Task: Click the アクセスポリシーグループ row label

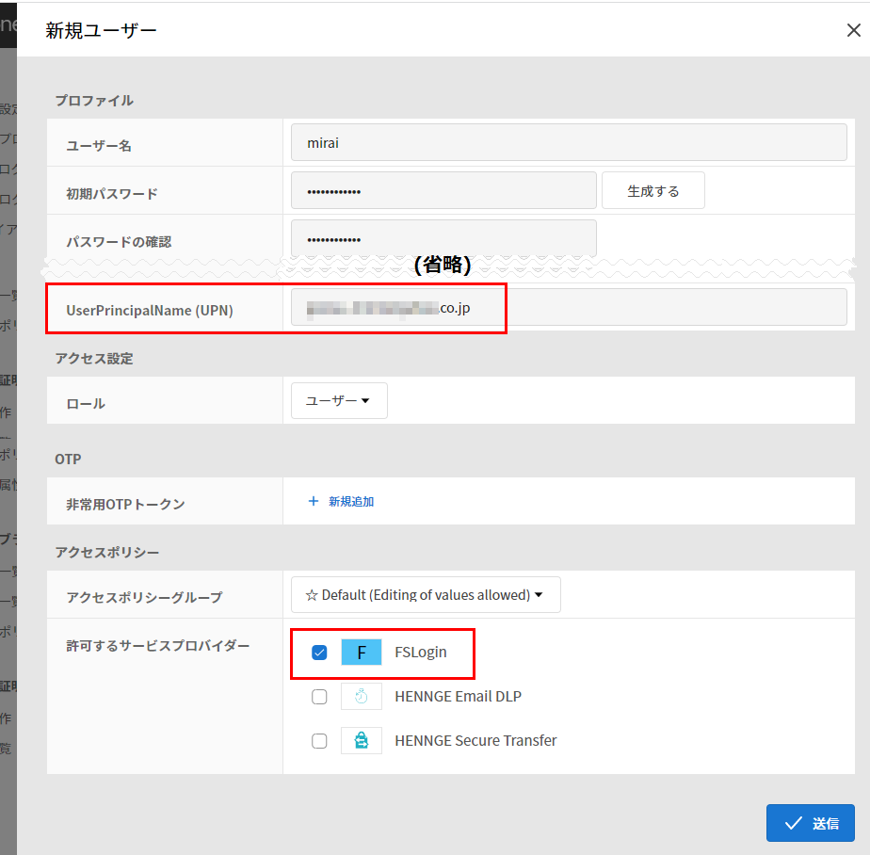Action: [x=144, y=598]
